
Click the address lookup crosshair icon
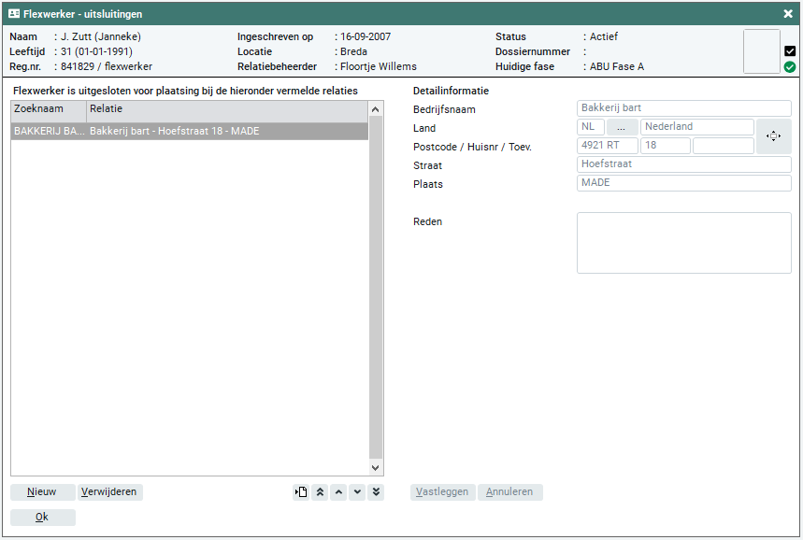point(773,136)
